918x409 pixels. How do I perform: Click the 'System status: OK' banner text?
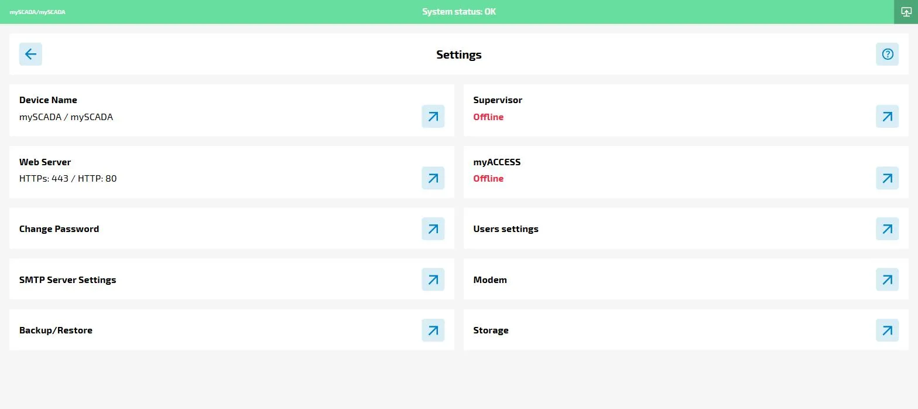[459, 12]
